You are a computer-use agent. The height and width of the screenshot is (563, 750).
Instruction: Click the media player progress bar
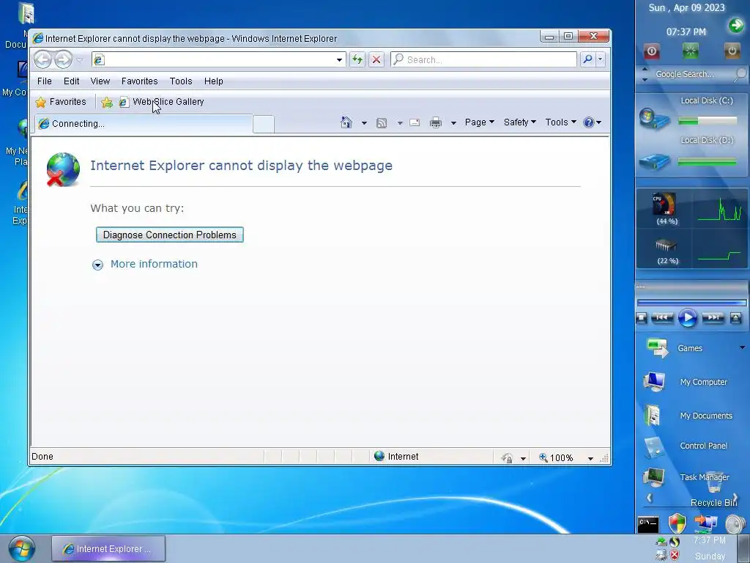[691, 303]
